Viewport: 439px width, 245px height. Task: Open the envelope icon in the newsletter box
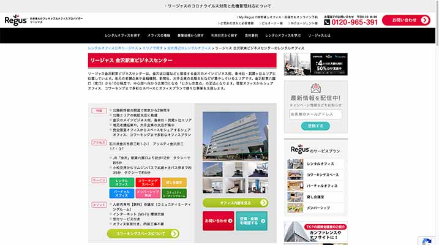(315, 88)
